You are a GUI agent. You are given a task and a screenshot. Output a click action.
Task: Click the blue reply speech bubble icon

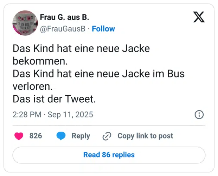point(61,136)
